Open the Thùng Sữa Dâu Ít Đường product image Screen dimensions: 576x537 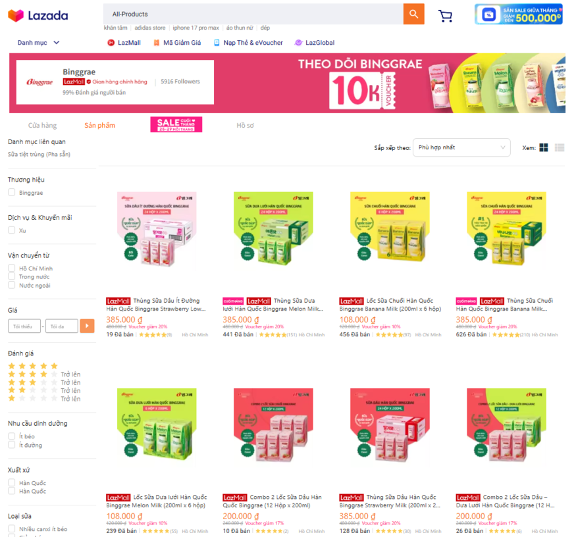pos(157,230)
